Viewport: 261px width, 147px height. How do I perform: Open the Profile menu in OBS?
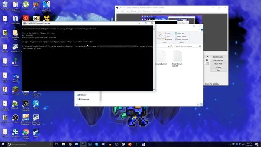133,11
